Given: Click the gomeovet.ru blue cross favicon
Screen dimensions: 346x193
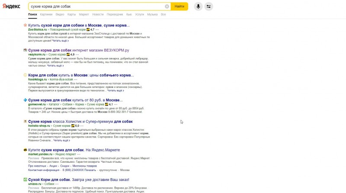Looking at the screenshot, I should [25, 100].
